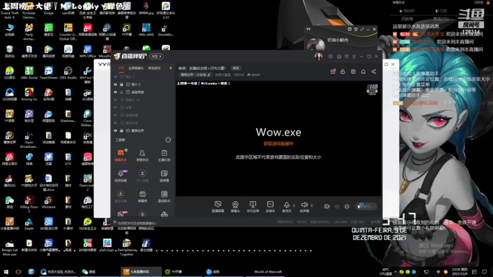
Task: Click the unlock padlock icon above preview
Action: click(343, 71)
